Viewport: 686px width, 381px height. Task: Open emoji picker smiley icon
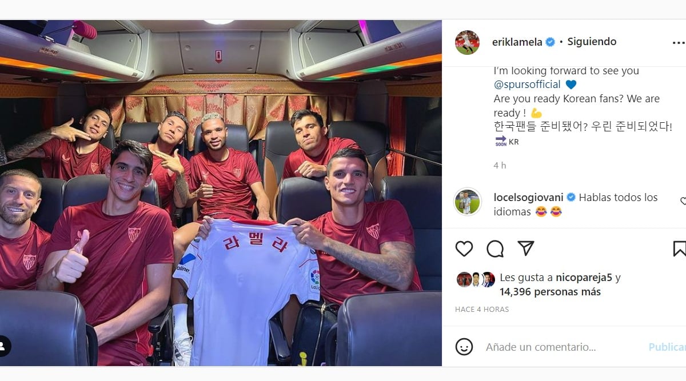(464, 347)
